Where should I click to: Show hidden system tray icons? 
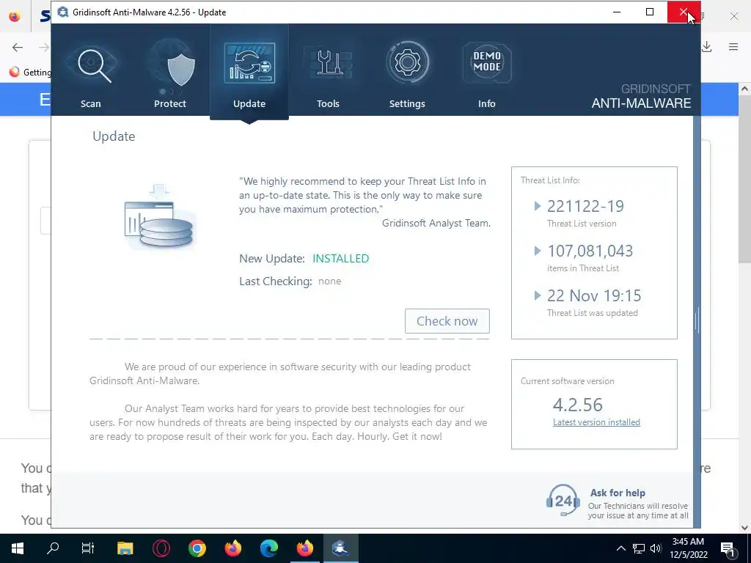coord(620,548)
